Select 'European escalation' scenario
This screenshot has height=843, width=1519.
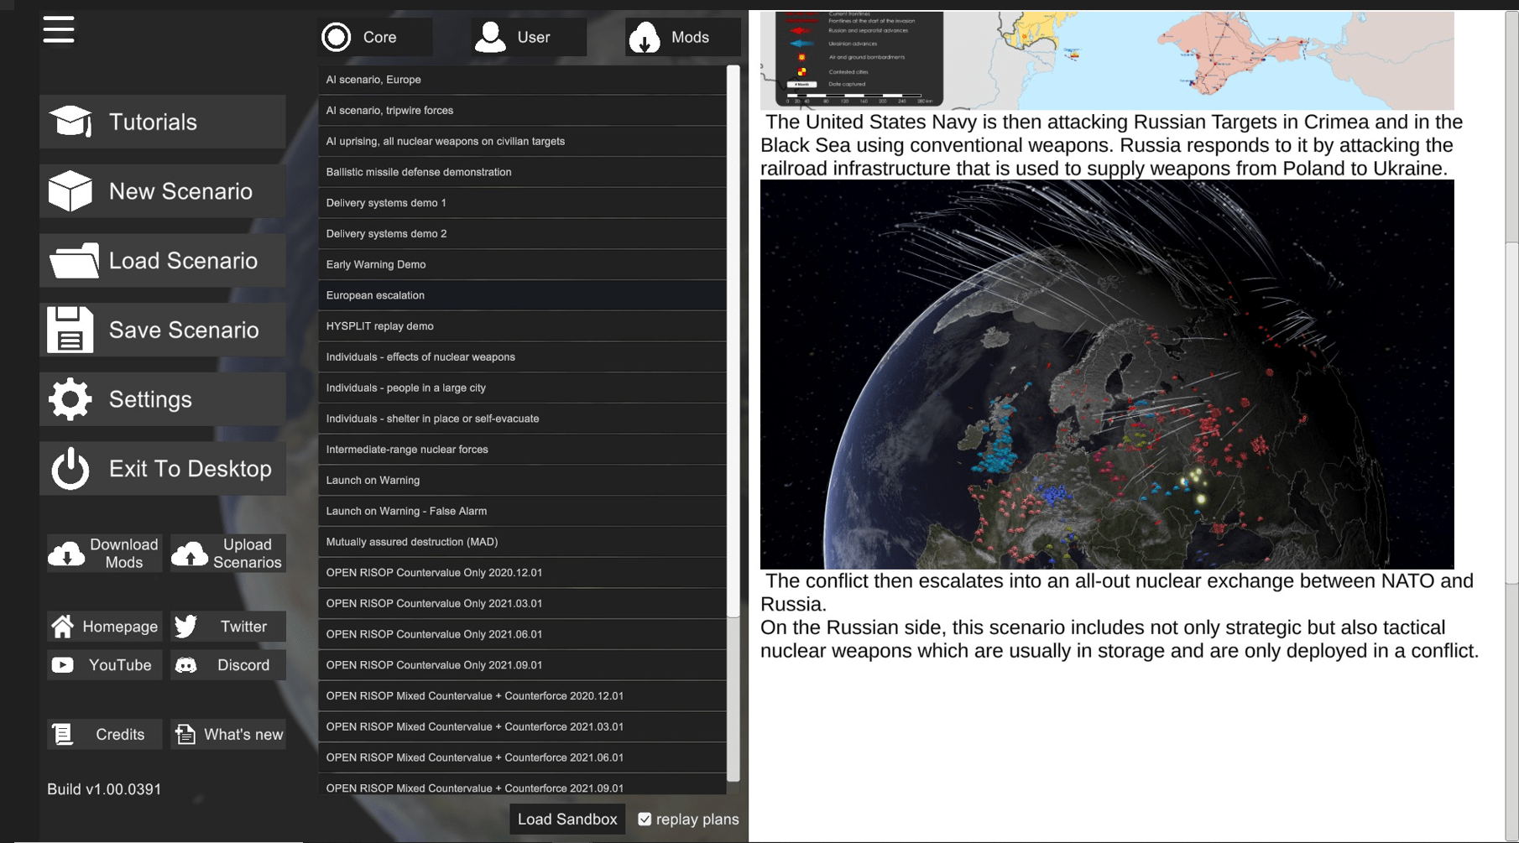click(x=522, y=295)
